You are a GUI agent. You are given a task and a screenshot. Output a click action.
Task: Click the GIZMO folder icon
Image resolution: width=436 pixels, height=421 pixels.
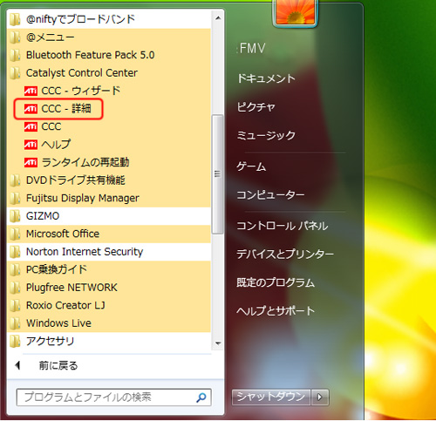click(15, 216)
